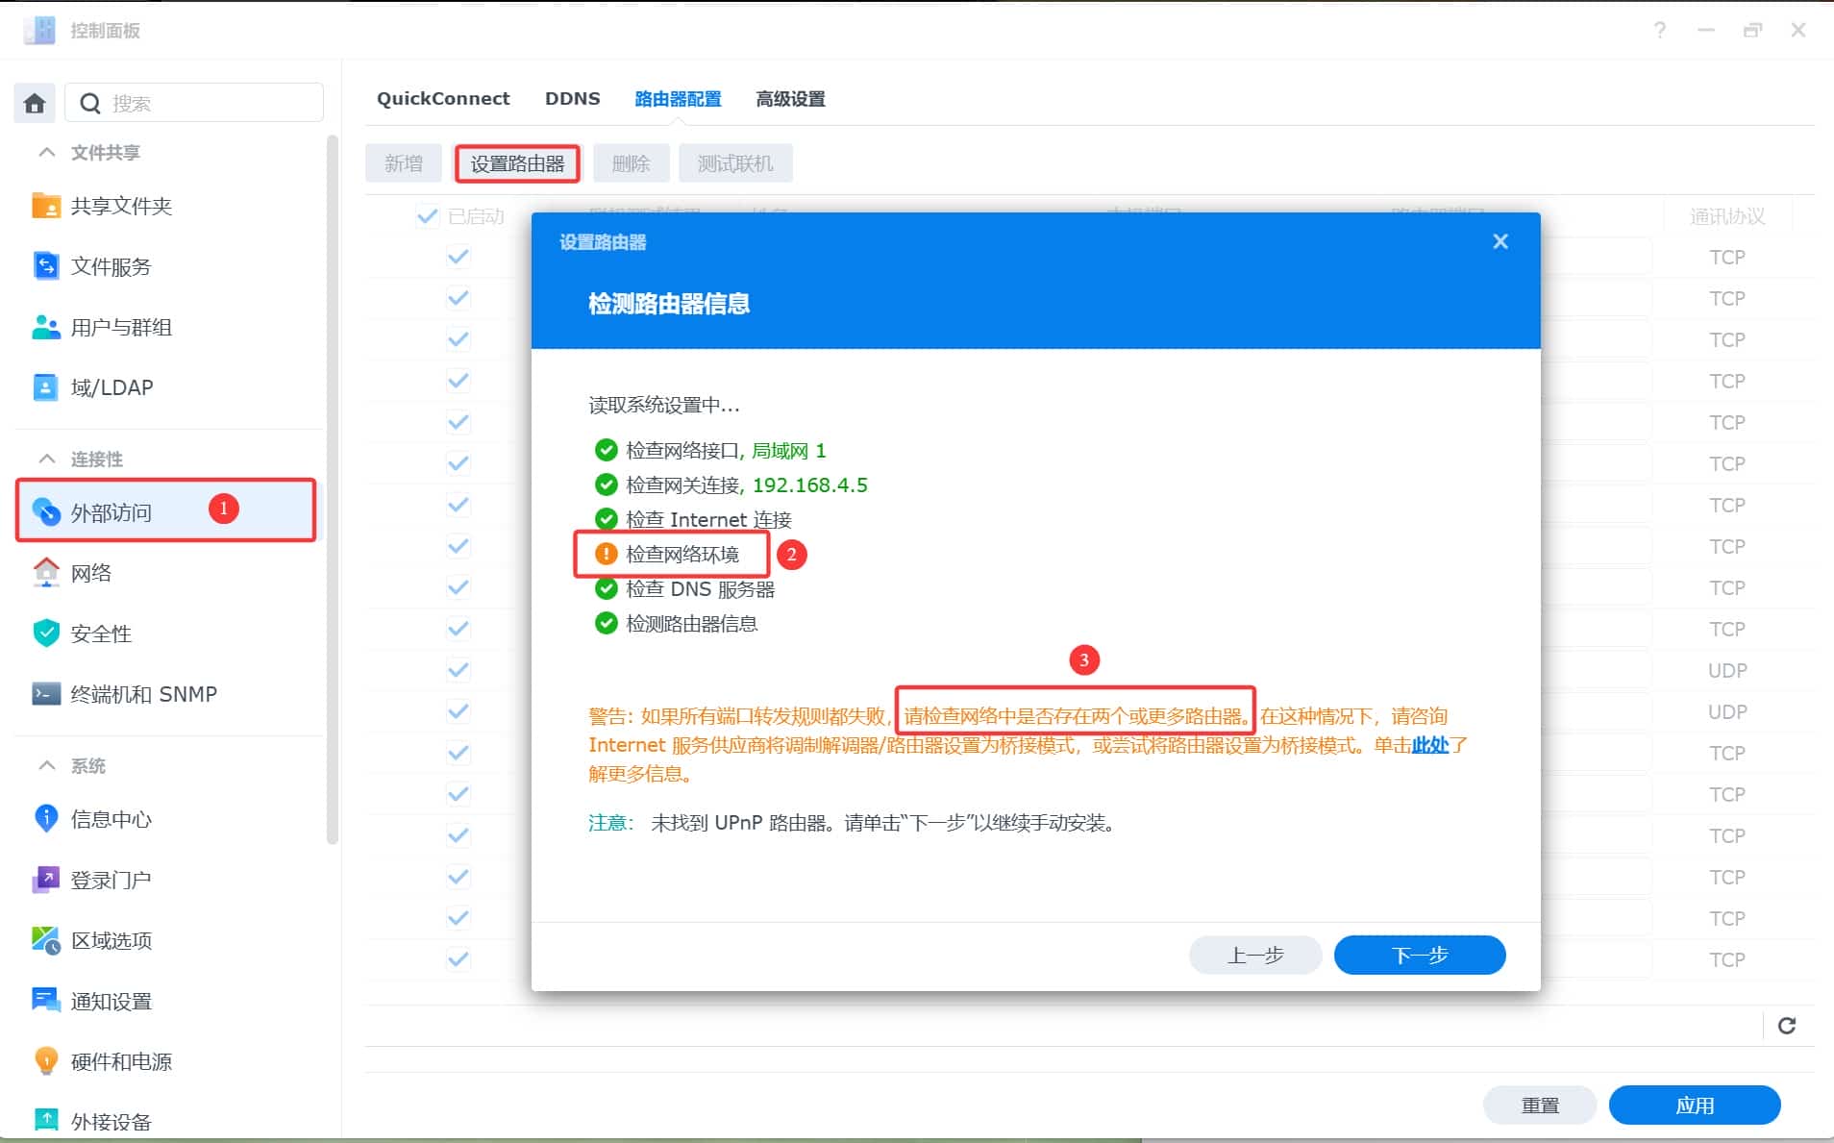
Task: Click the refresh icon below the table
Action: (1786, 1026)
